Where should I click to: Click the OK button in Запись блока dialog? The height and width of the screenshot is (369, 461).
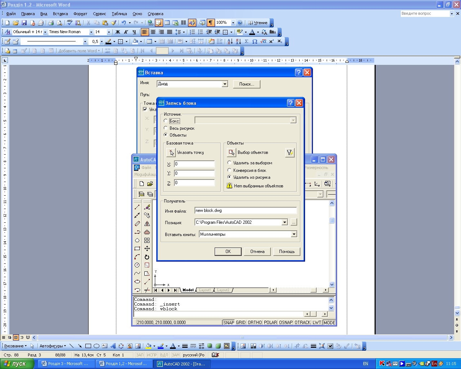point(228,252)
